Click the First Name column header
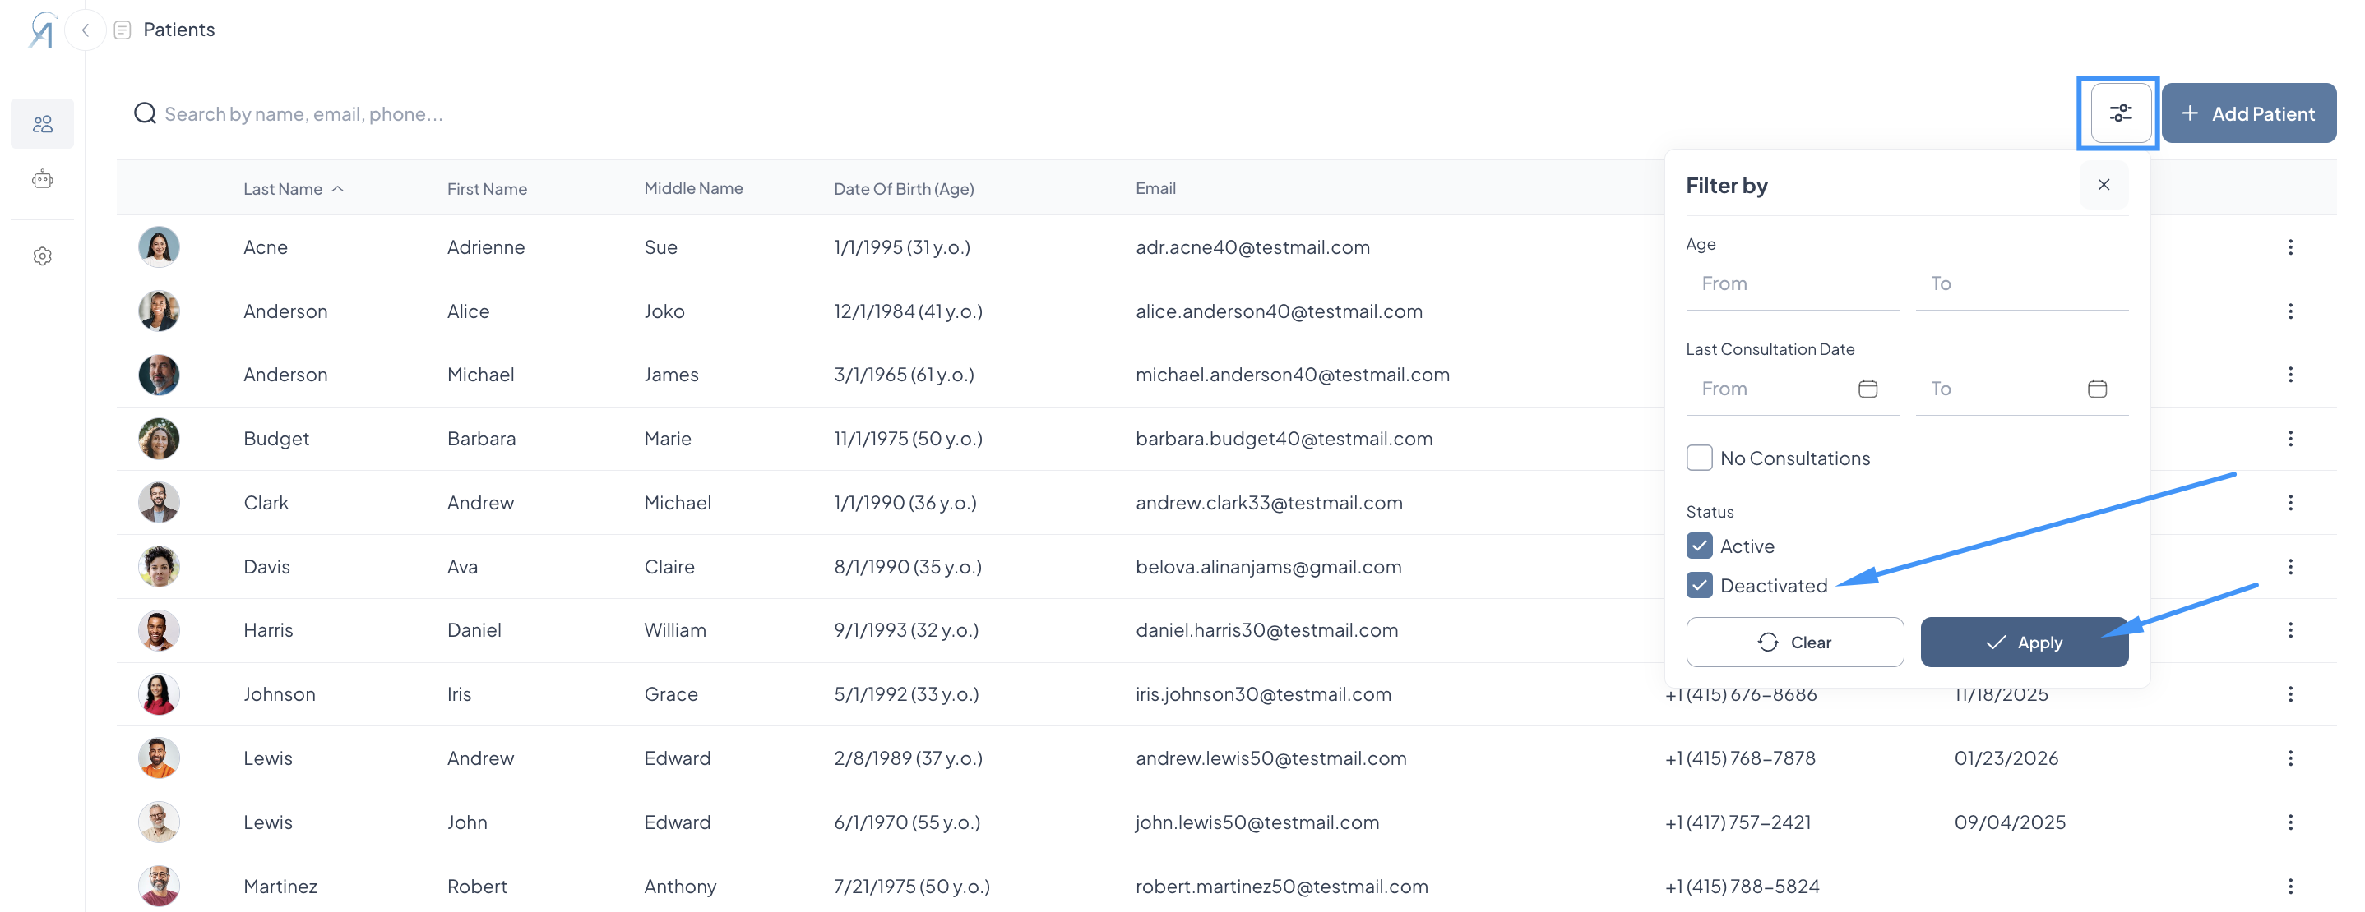The height and width of the screenshot is (912, 2365). pos(487,189)
